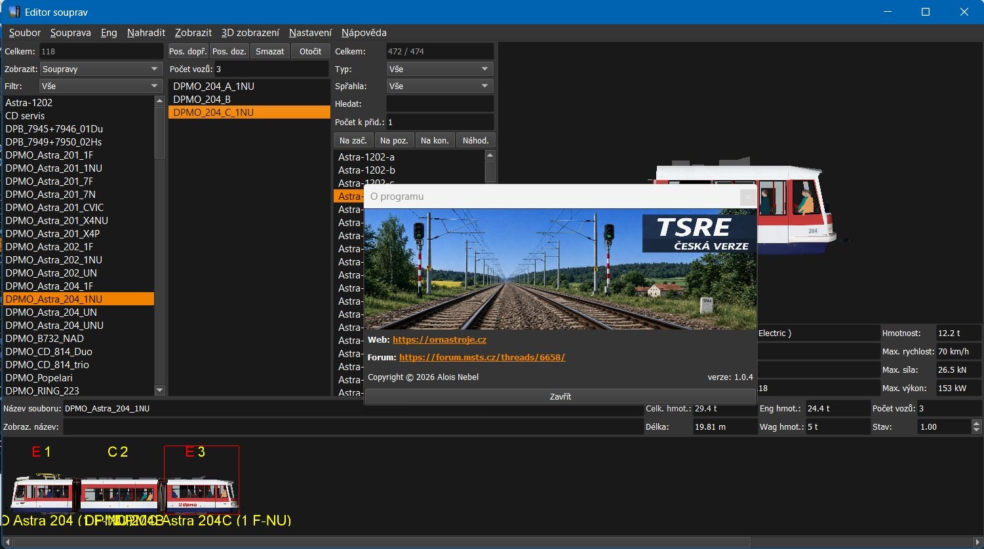Open the Zobrazit Soupravy dropdown
This screenshot has height=549, width=984.
(x=101, y=69)
